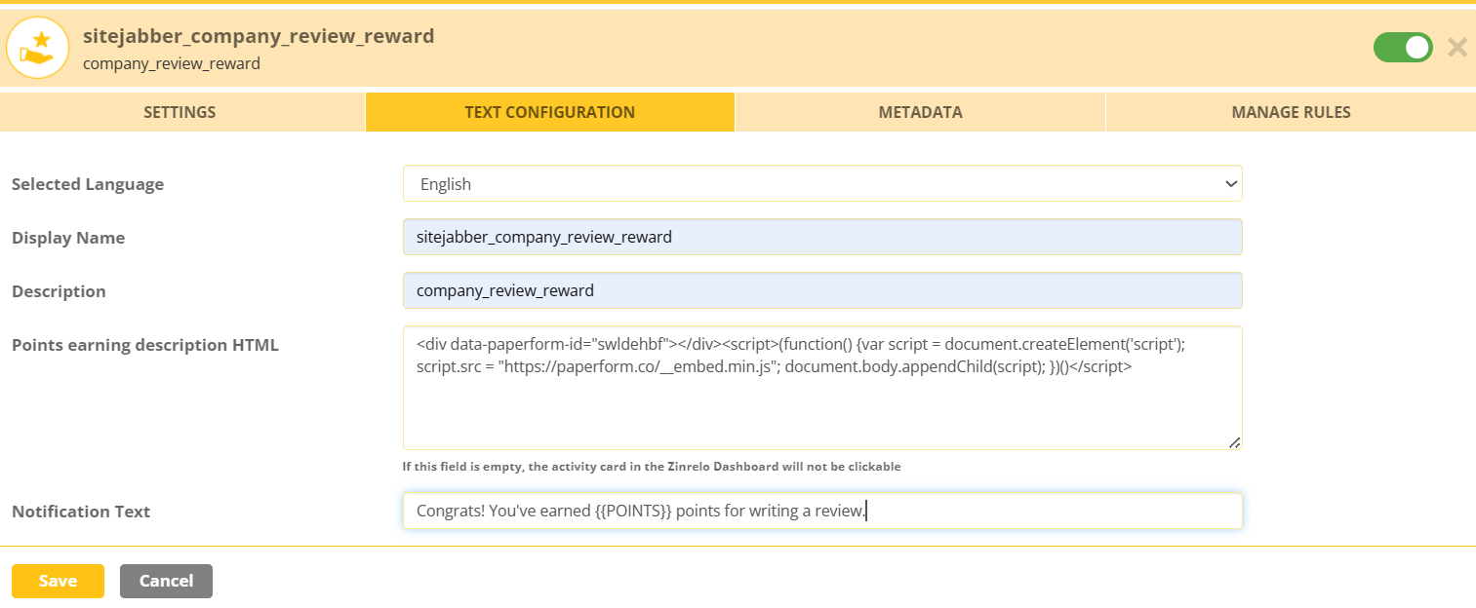Click the Selected Language label
The image size is (1476, 608).
[x=88, y=184]
